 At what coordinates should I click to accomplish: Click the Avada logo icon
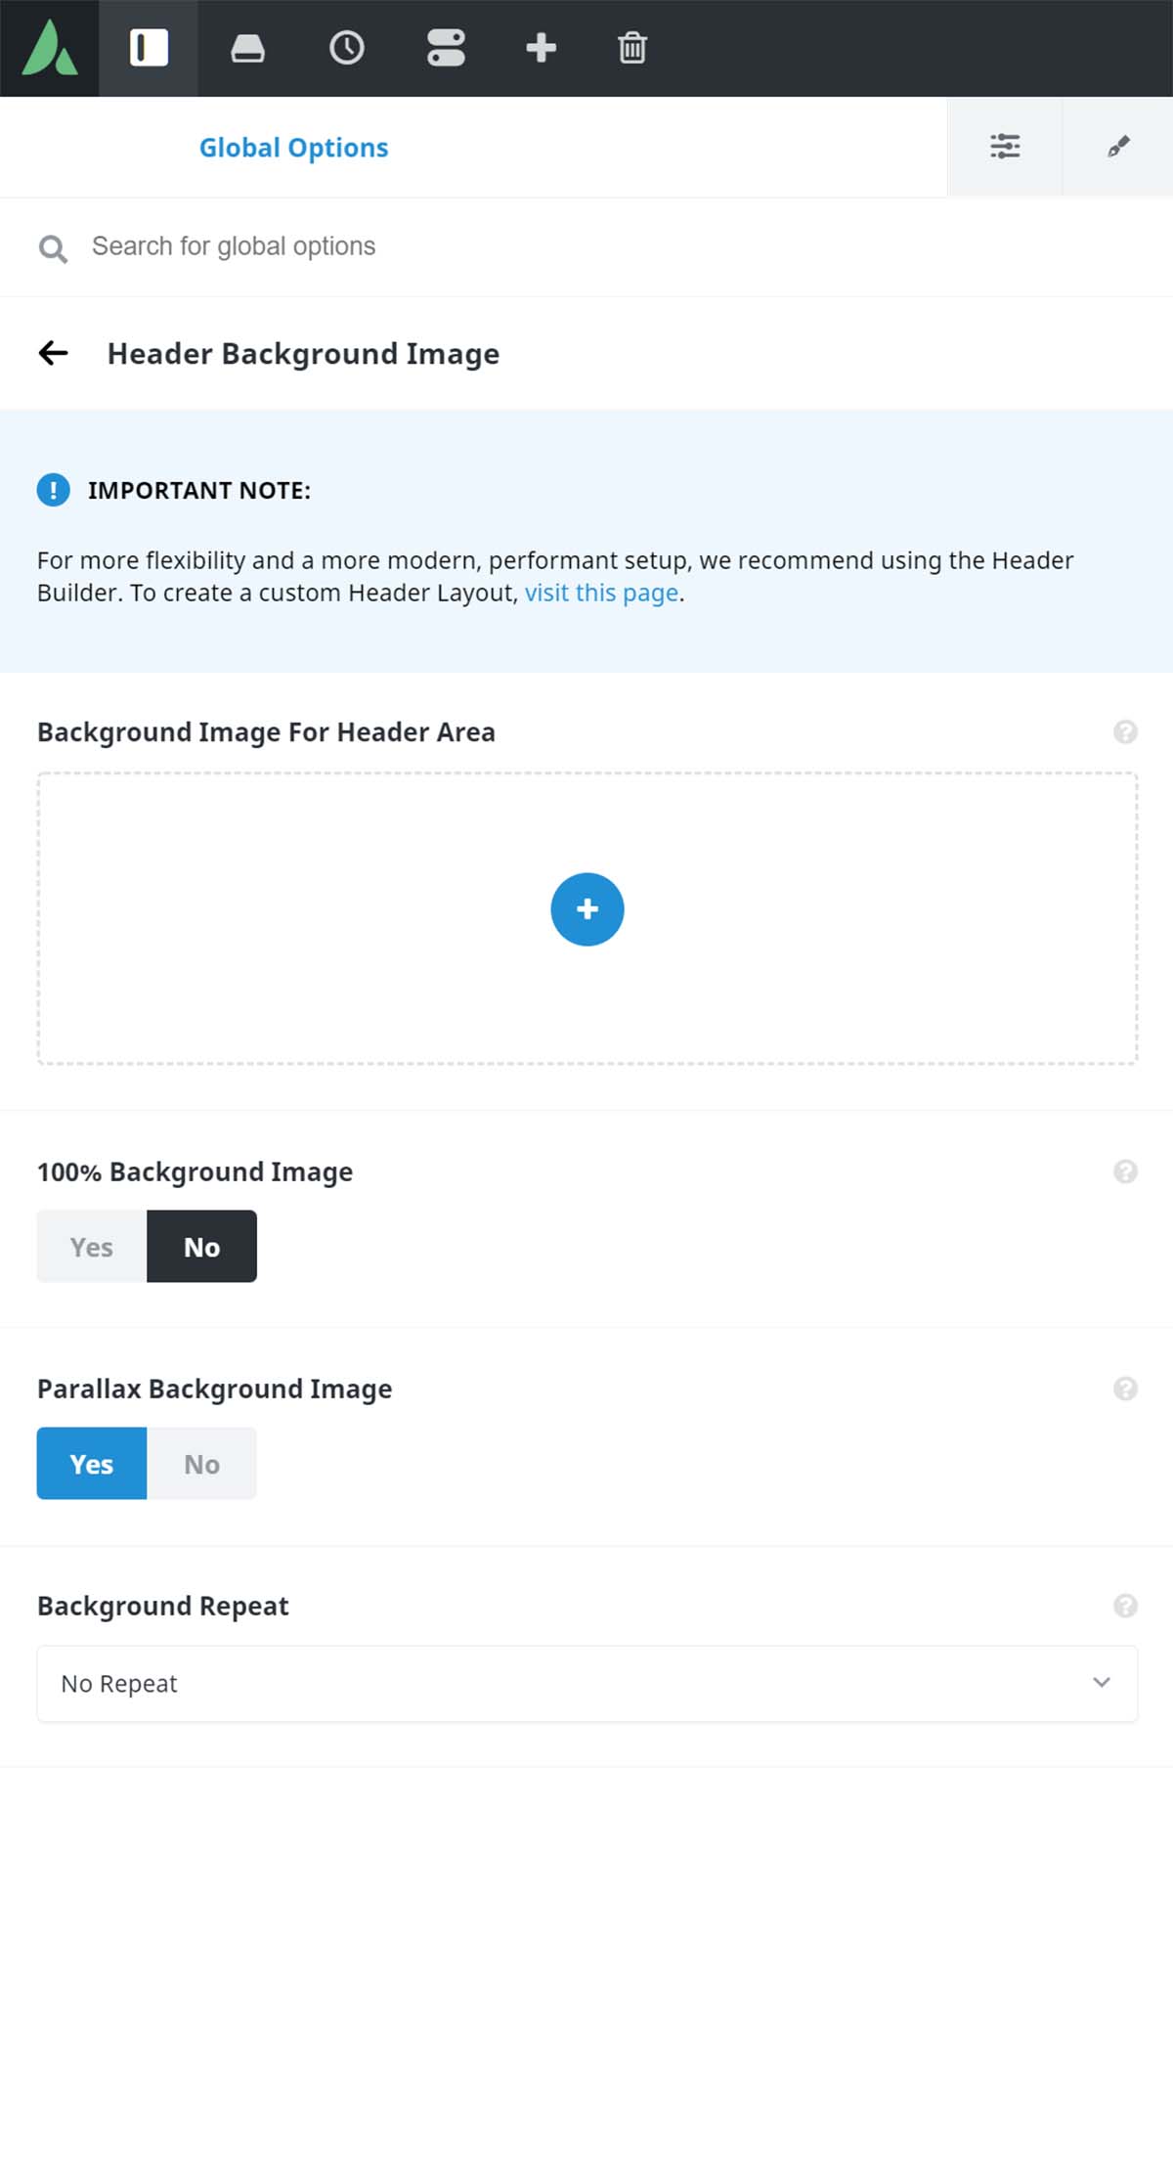[x=49, y=48]
